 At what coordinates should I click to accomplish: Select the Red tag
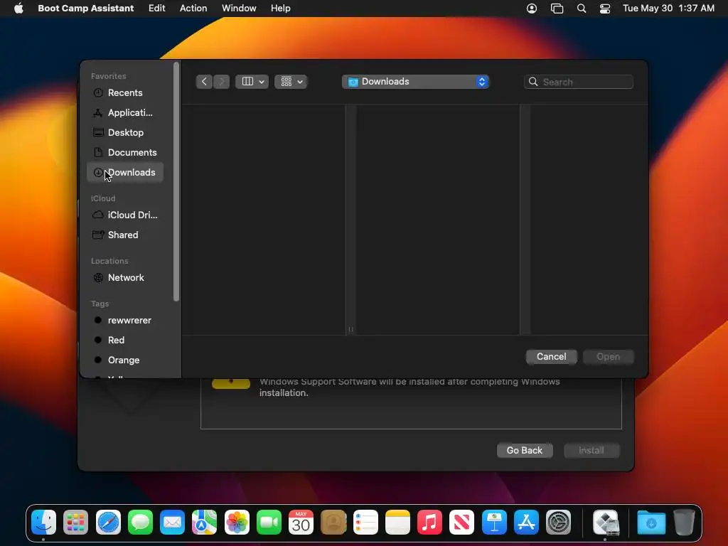[x=125, y=341]
